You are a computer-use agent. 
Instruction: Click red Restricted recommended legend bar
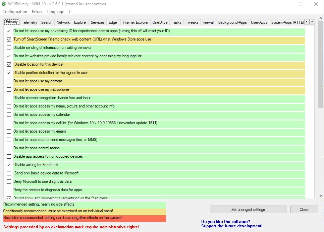85,218
